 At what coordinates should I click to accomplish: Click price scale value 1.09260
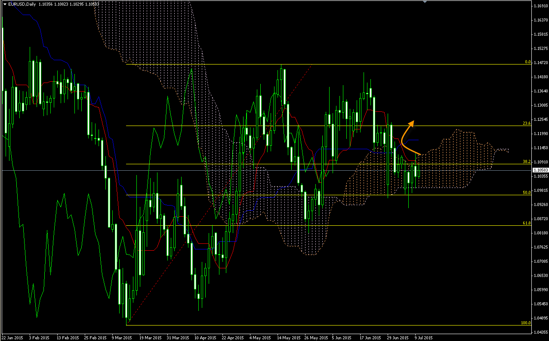click(541, 205)
